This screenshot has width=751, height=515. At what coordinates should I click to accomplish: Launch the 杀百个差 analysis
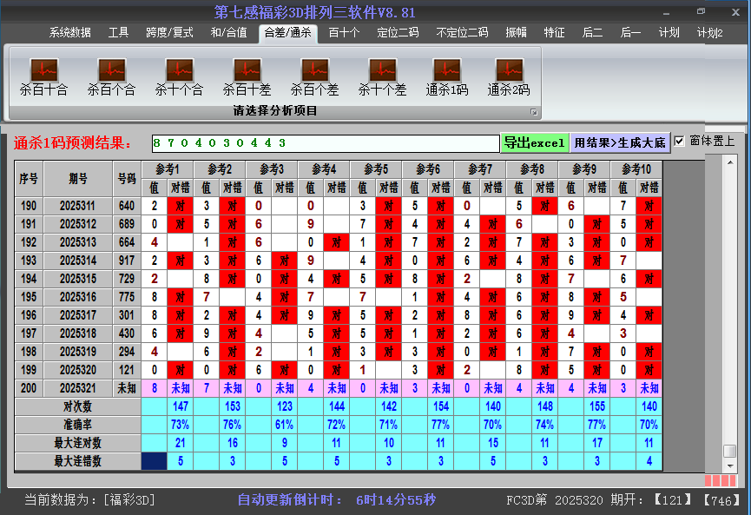coord(314,70)
